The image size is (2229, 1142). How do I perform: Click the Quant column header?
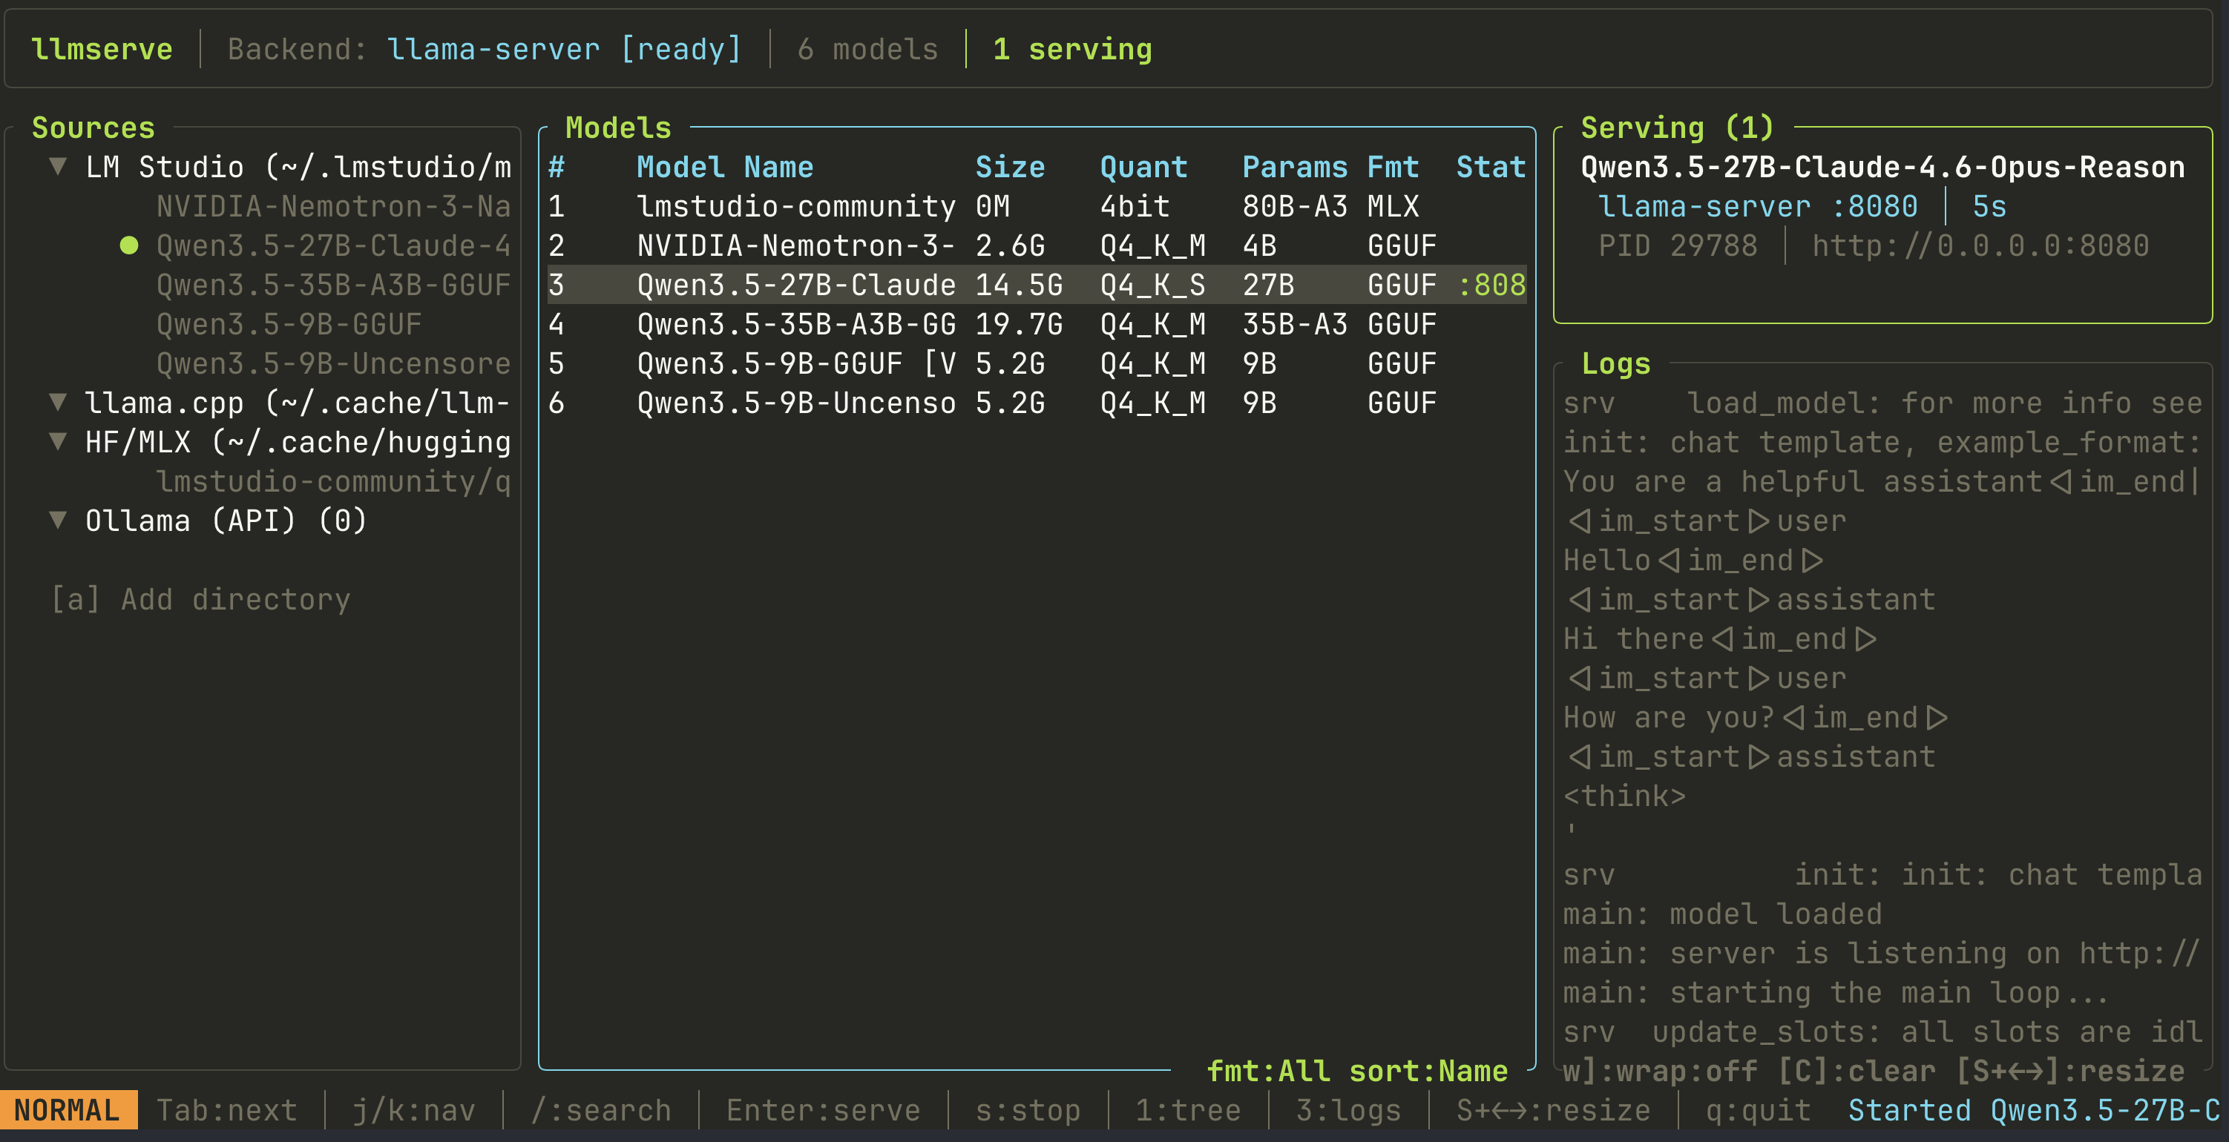coord(1144,167)
